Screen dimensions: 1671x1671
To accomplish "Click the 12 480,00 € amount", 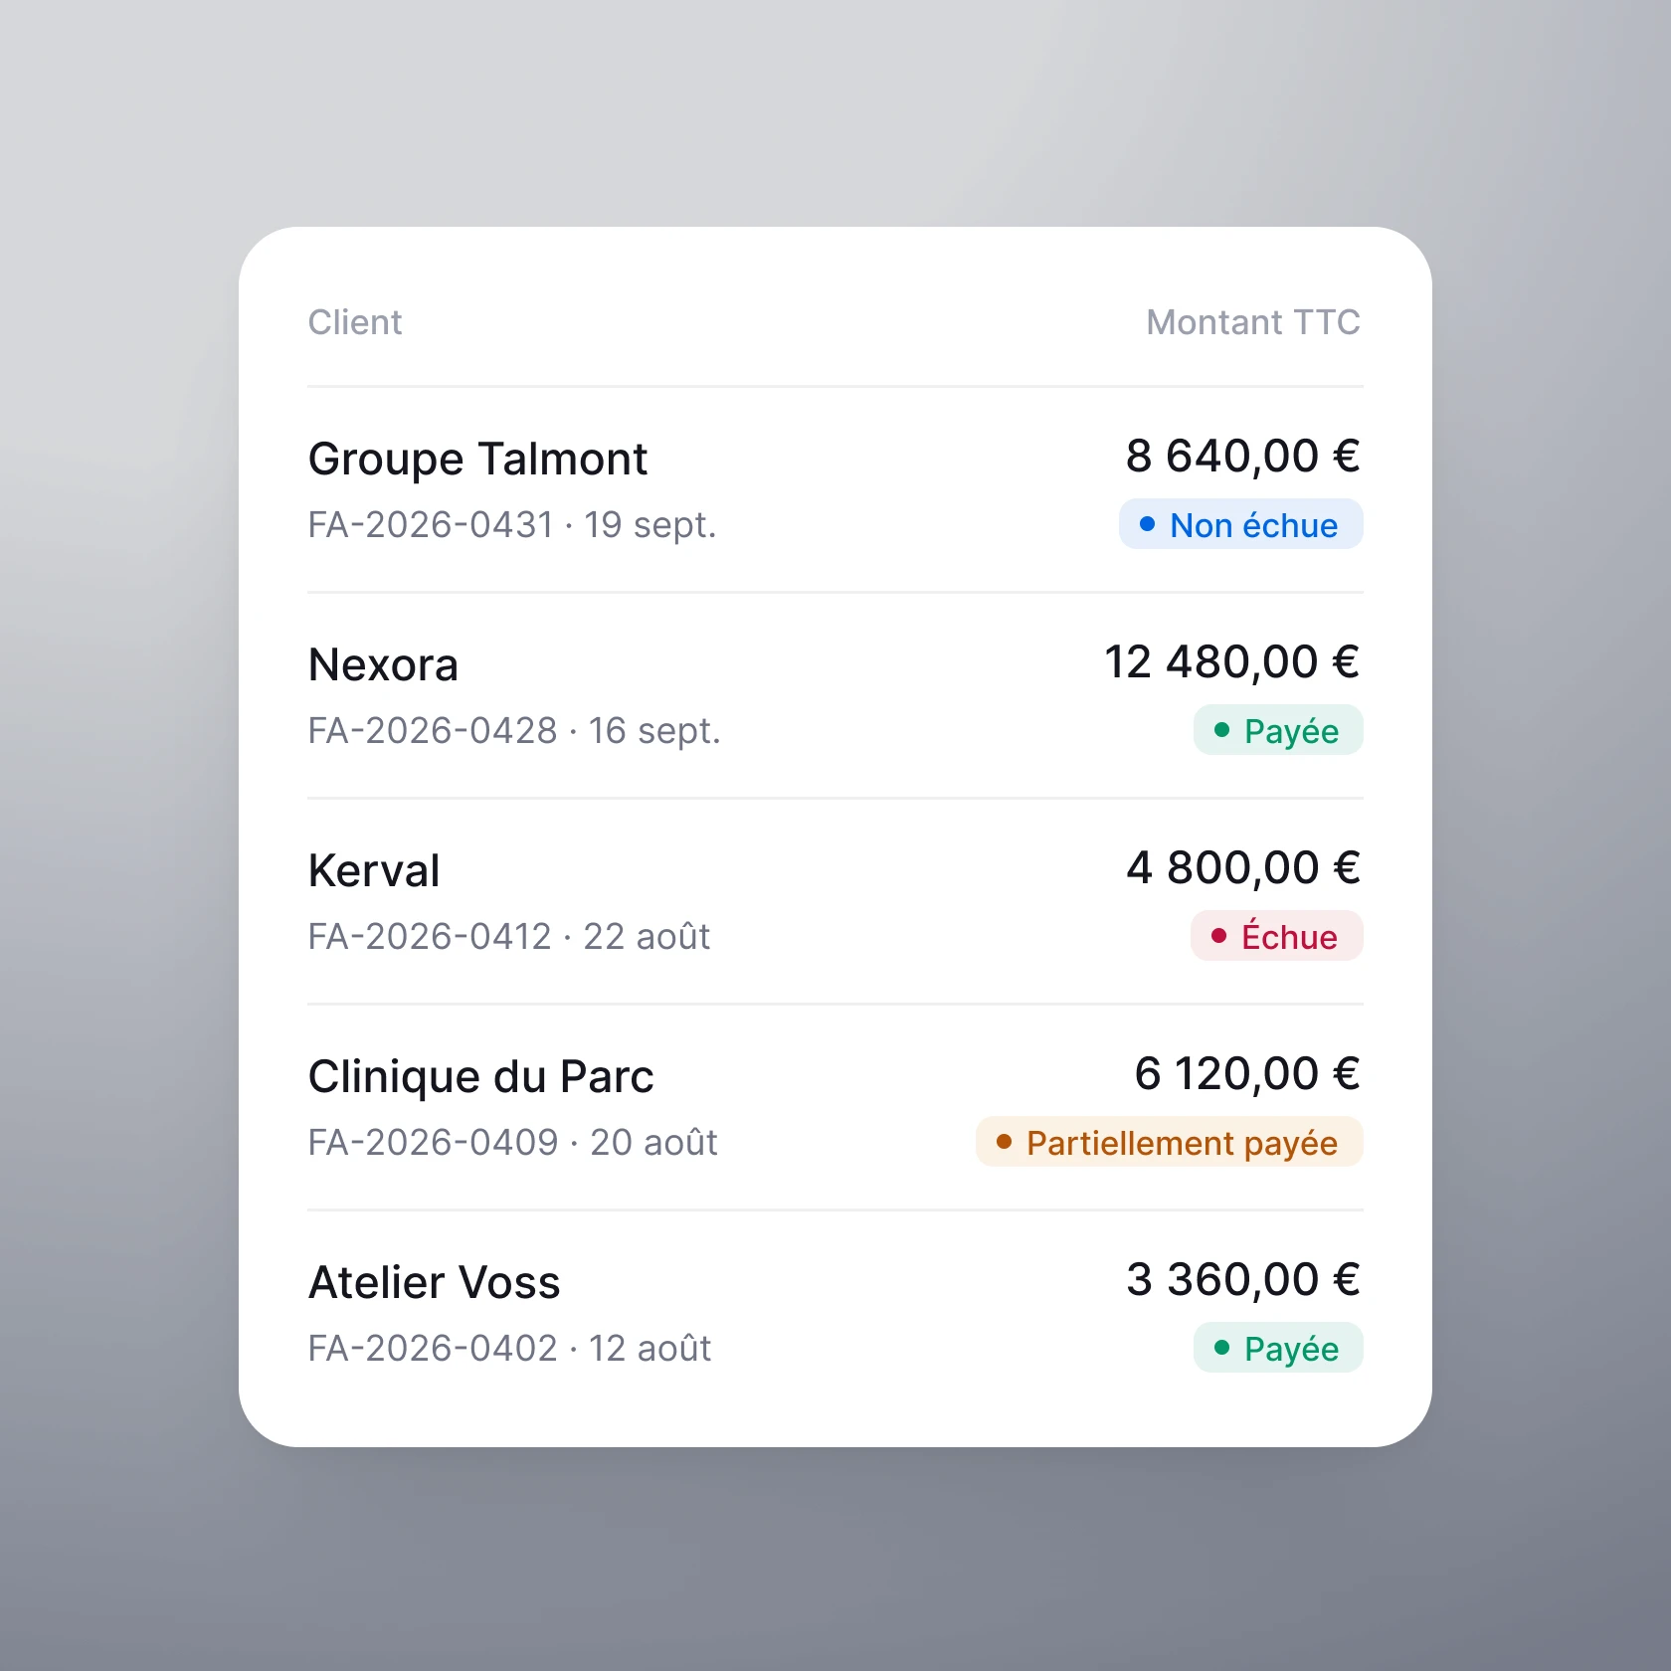I will pos(1232,662).
